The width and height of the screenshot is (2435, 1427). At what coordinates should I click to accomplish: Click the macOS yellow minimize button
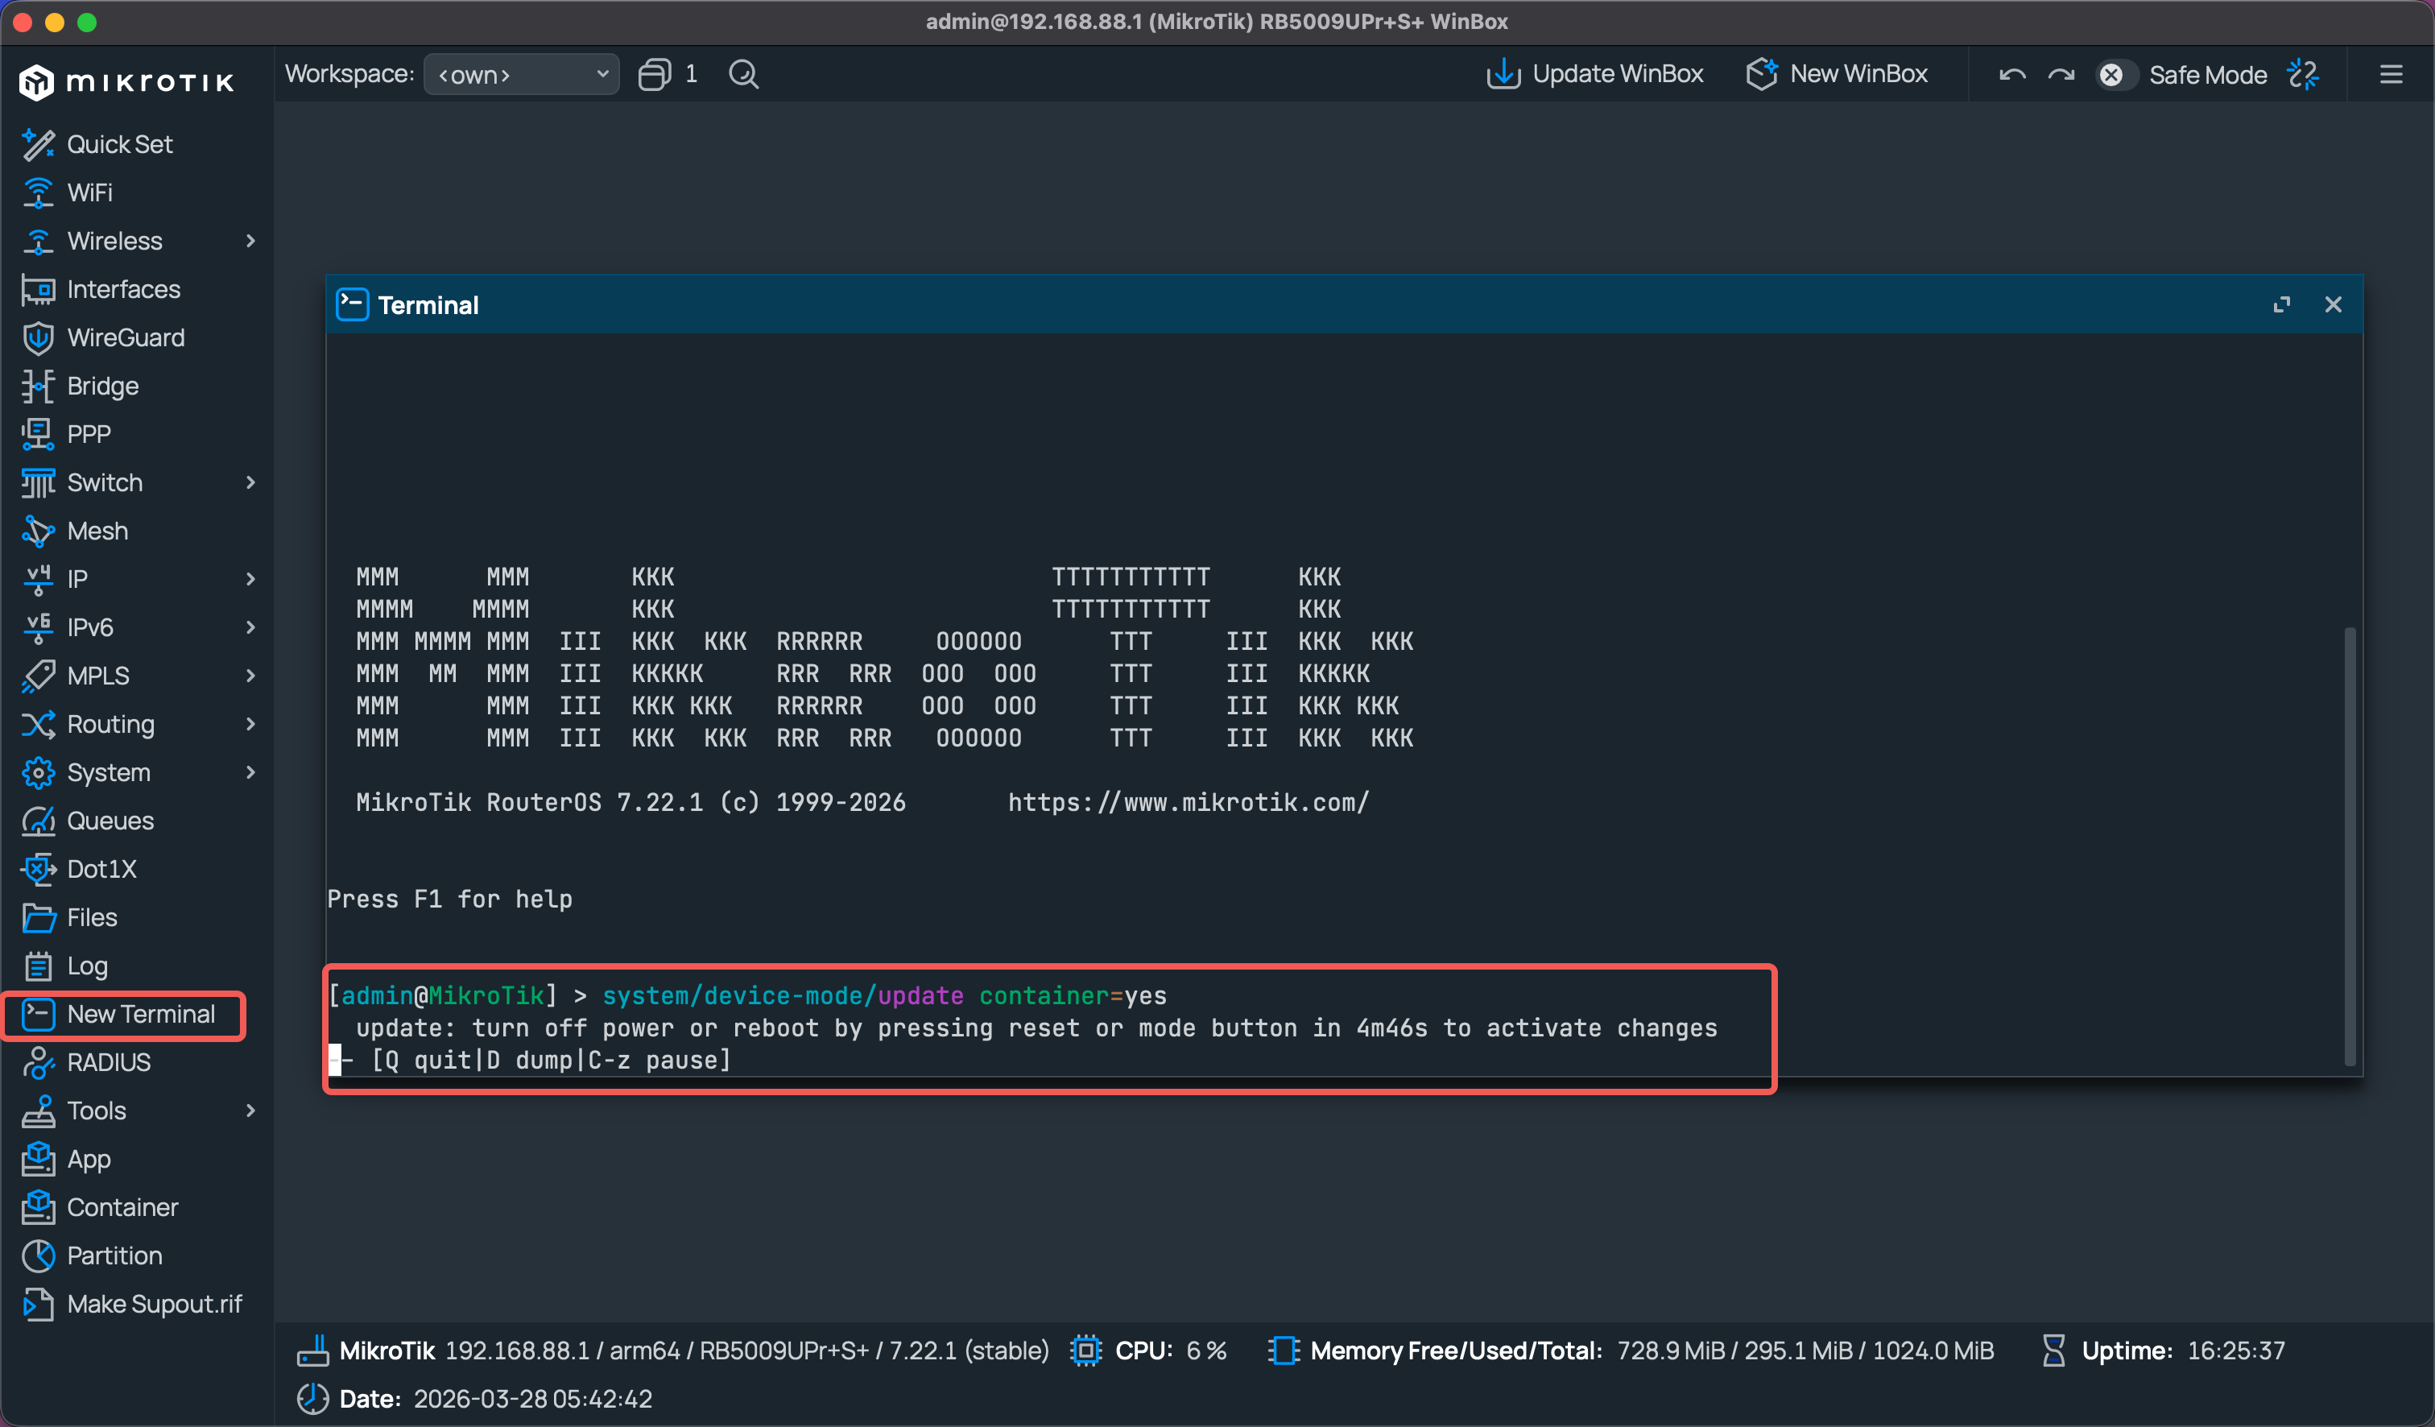[x=55, y=21]
